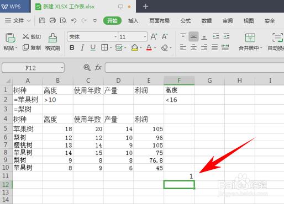Open the fill color dropdown arrow
The height and width of the screenshot is (204, 284).
[x=141, y=48]
